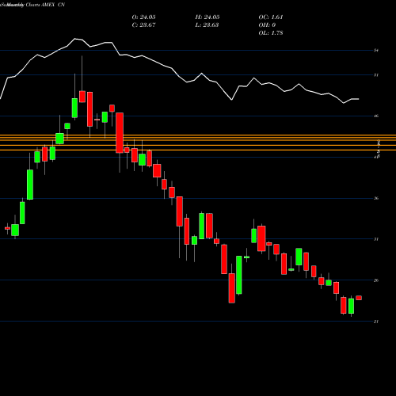
Task: Click the 26 price axis label
Action: [x=376, y=280]
